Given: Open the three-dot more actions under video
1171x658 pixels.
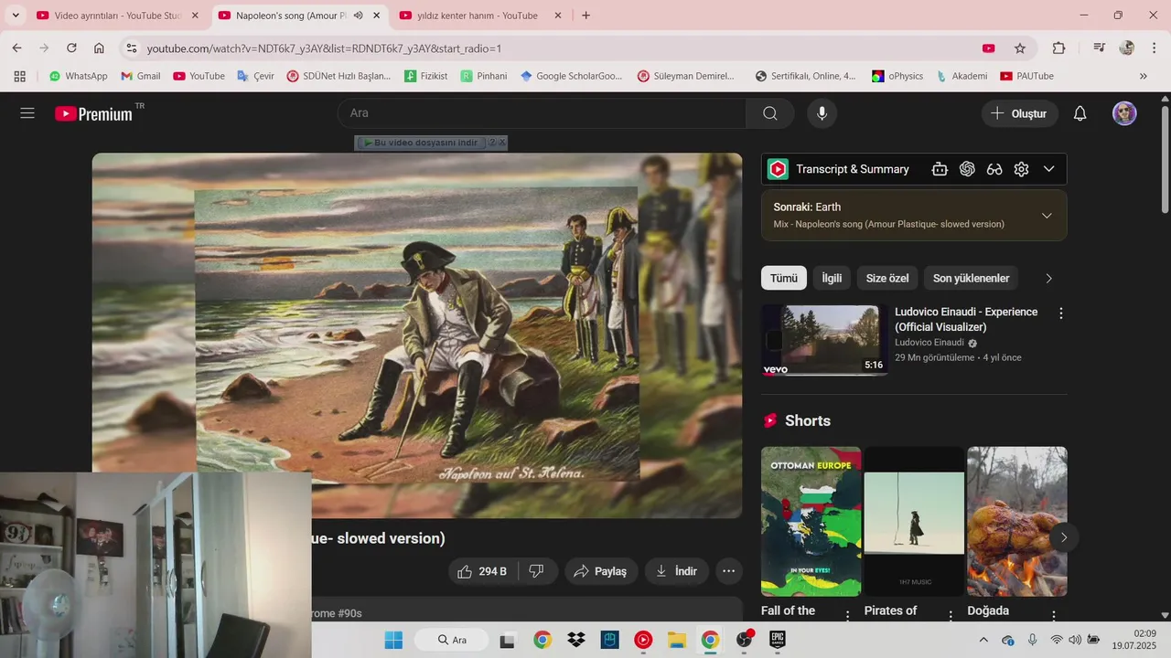Looking at the screenshot, I should coord(728,571).
